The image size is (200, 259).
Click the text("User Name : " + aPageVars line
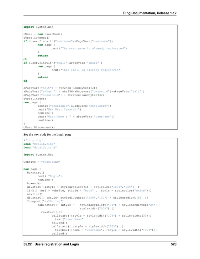[76, 116]
